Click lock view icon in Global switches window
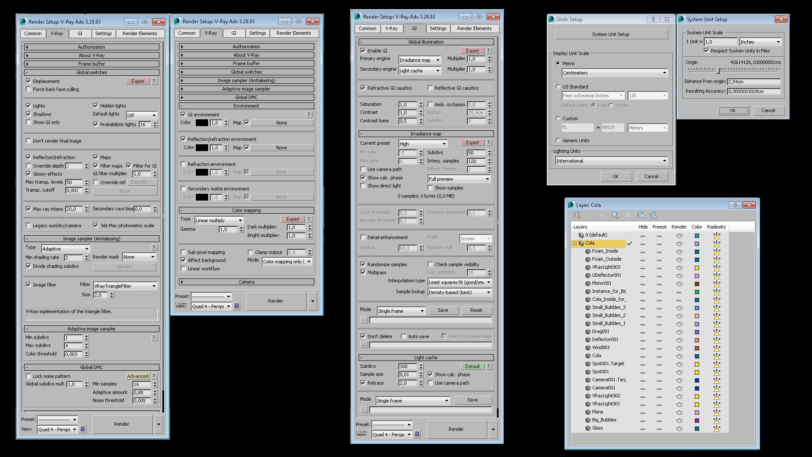812x457 pixels. coord(83,429)
